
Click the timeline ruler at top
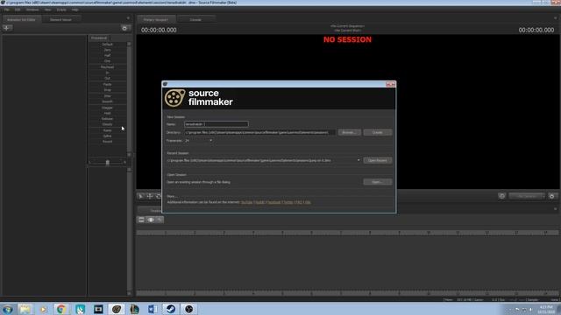(347, 233)
